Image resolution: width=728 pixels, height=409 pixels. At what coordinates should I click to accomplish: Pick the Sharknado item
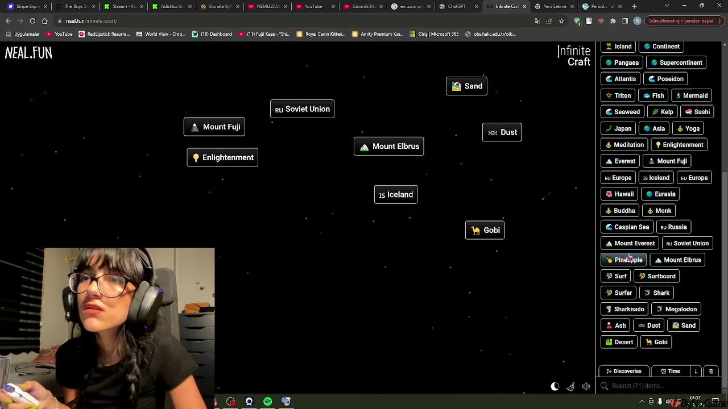(624, 309)
